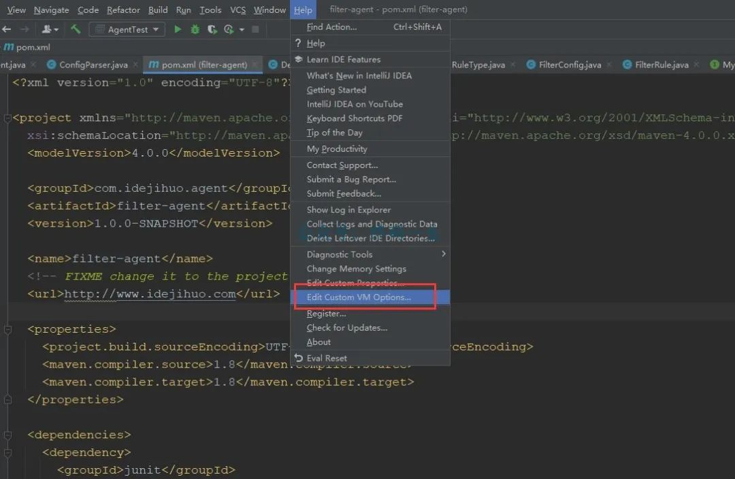Click the green Run button
Image resolution: width=735 pixels, height=479 pixels.
(178, 29)
